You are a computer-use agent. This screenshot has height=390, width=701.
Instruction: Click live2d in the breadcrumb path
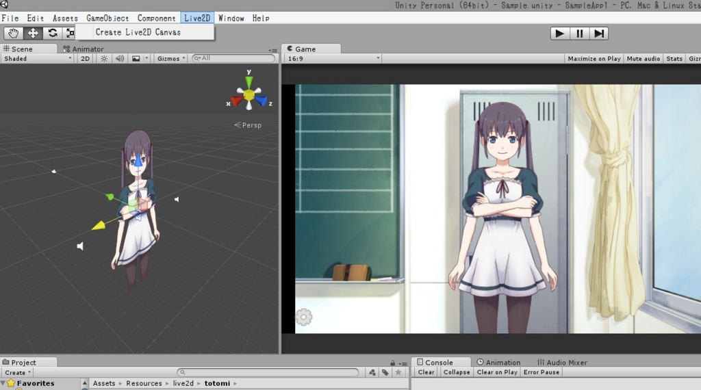click(x=183, y=383)
